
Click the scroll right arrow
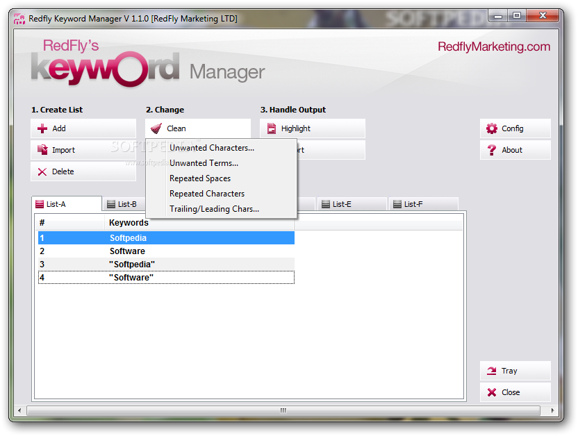(x=552, y=410)
